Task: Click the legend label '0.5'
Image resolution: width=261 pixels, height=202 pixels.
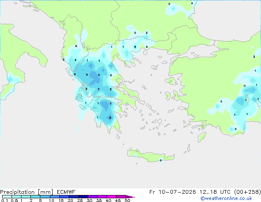Action: click(x=14, y=200)
